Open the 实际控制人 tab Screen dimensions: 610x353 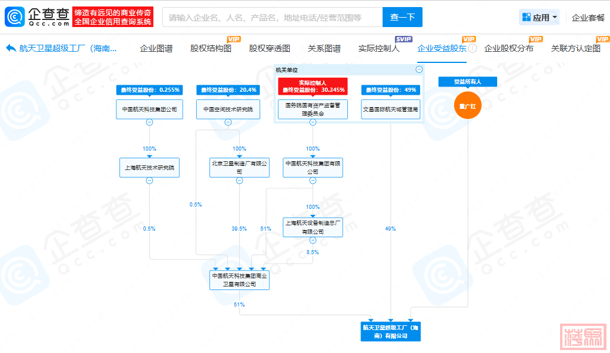(379, 48)
